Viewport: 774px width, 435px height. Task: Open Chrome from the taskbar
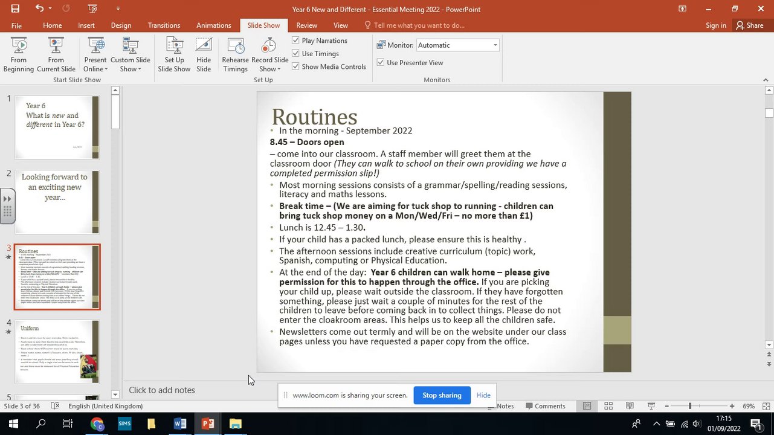(x=97, y=424)
